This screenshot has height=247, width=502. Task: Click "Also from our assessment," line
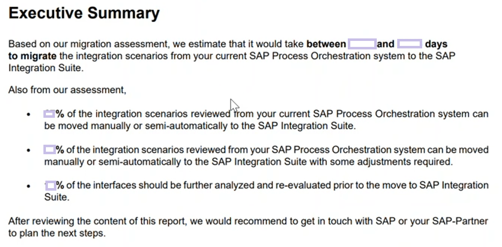[67, 90]
